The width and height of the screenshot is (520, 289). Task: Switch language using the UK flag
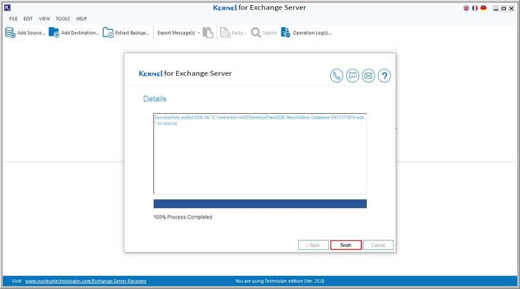[x=467, y=8]
